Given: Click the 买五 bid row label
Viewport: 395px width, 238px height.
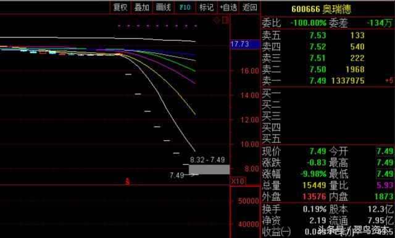Looking at the screenshot, I should pos(271,138).
